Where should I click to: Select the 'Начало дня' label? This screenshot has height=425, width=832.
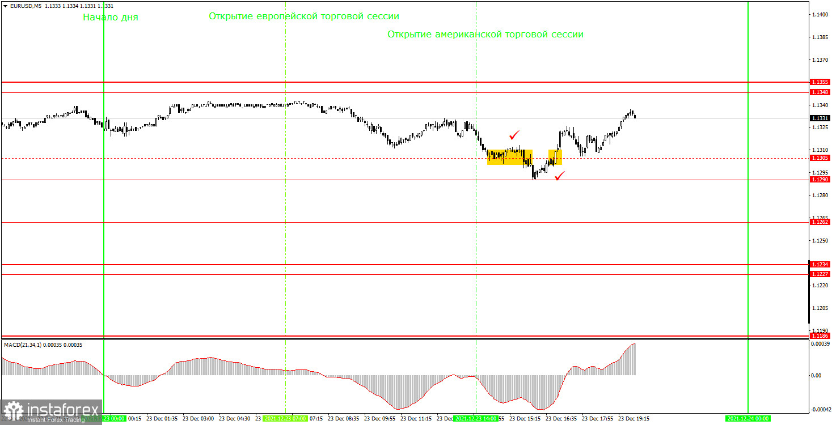(111, 17)
